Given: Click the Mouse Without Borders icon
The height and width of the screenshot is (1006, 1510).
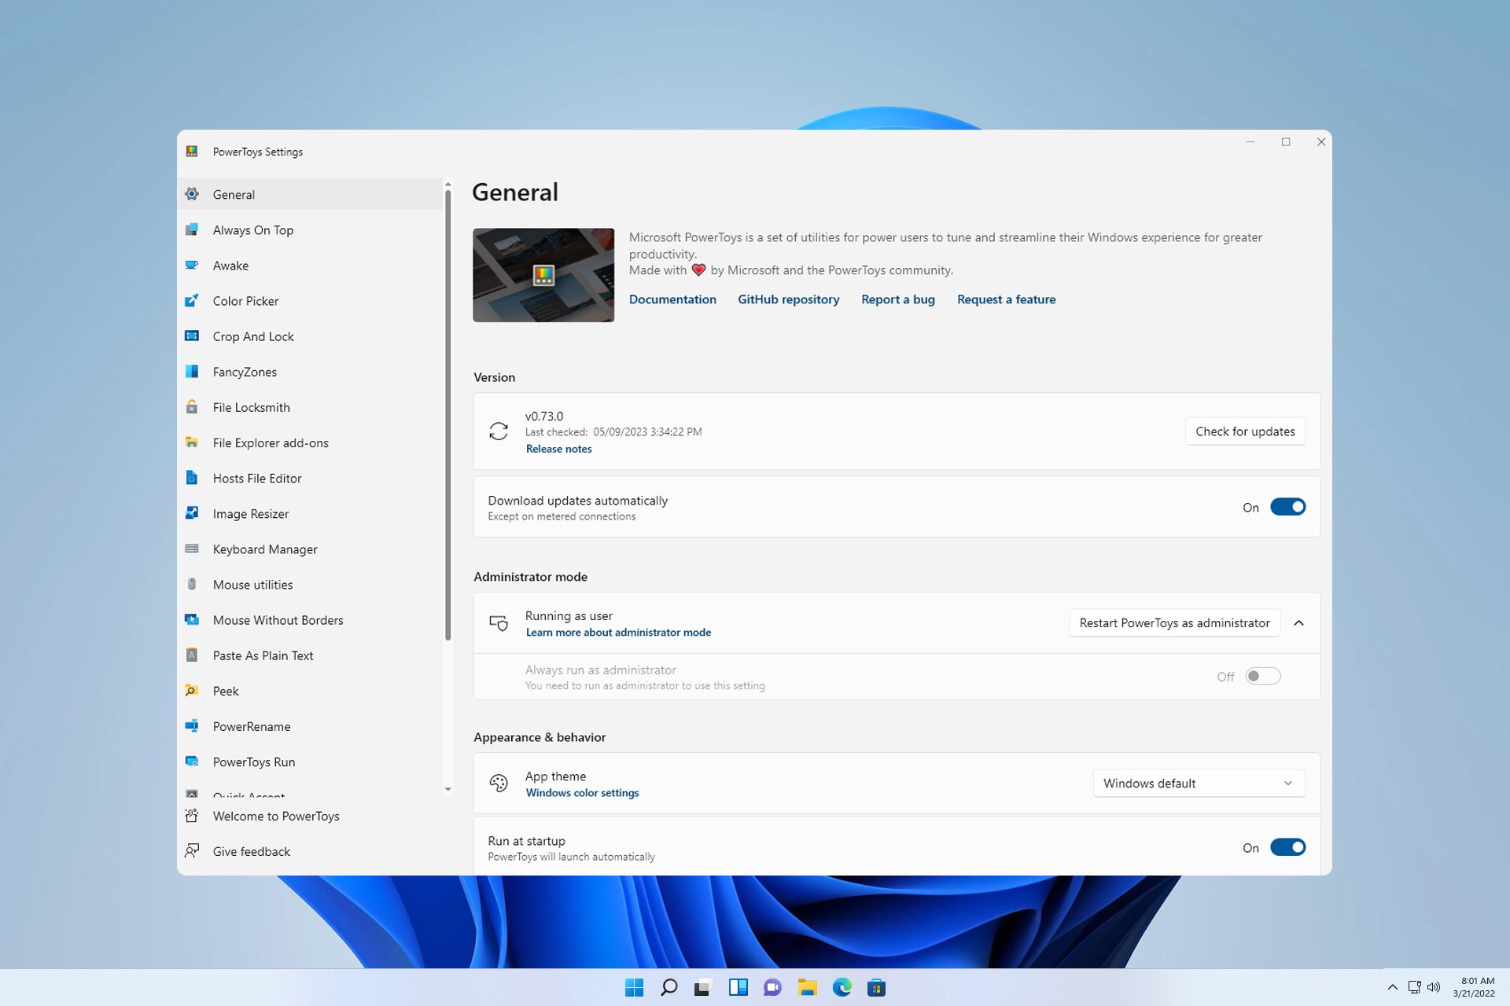Looking at the screenshot, I should click(x=192, y=619).
